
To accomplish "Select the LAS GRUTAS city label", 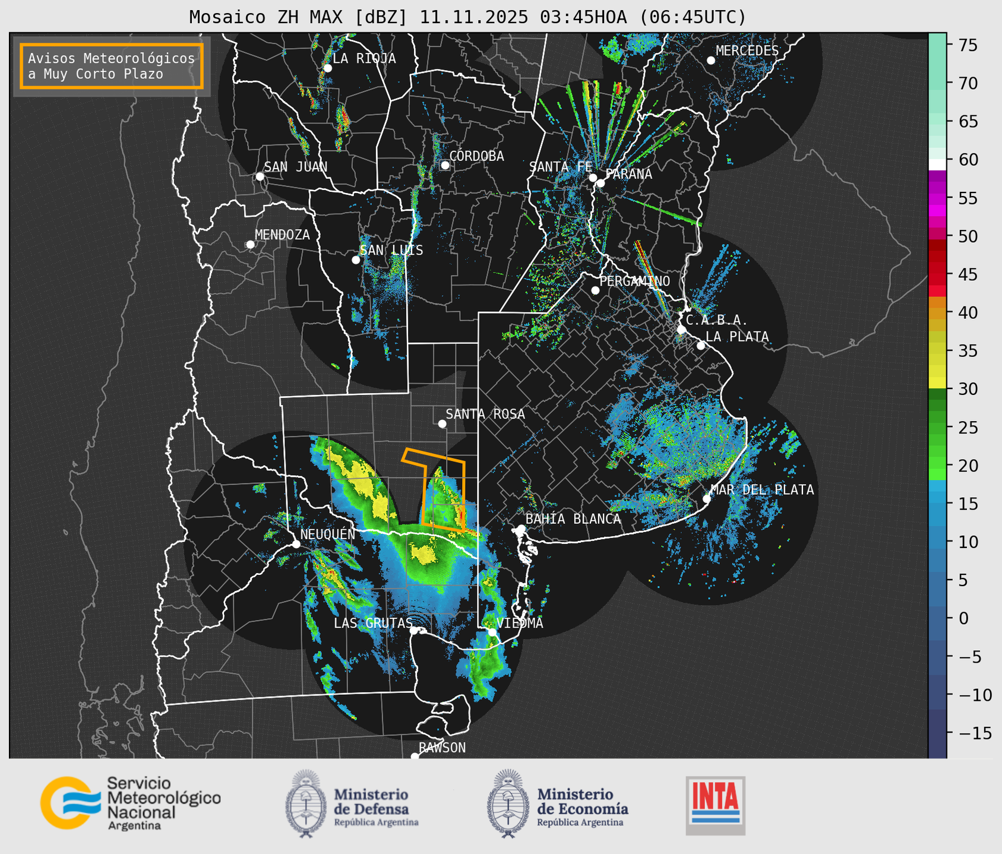I will pos(373,623).
